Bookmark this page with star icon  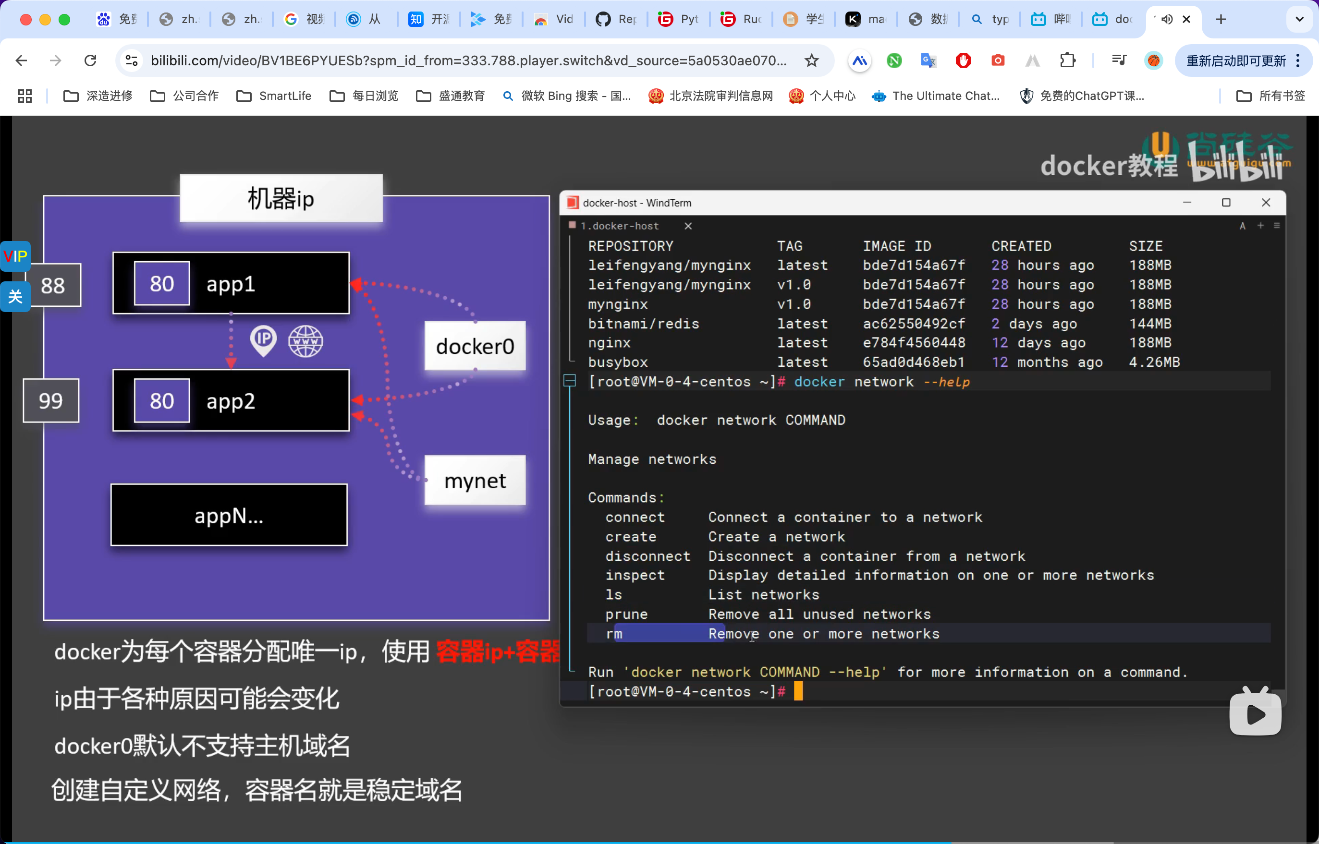(811, 60)
